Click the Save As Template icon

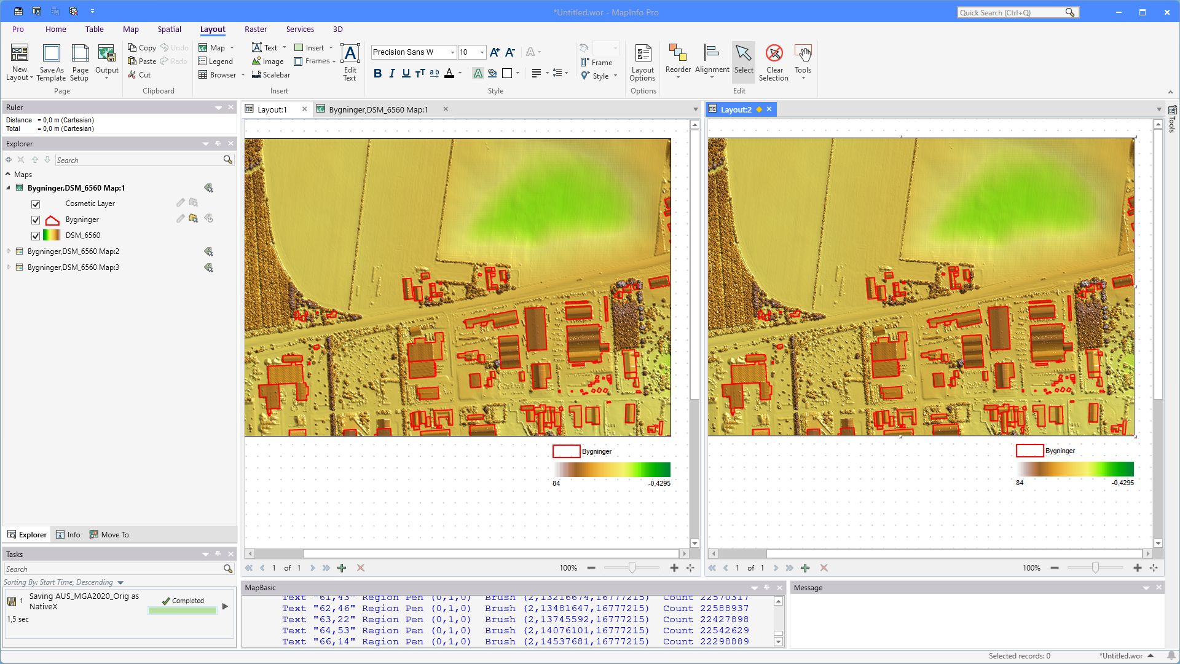click(x=51, y=54)
